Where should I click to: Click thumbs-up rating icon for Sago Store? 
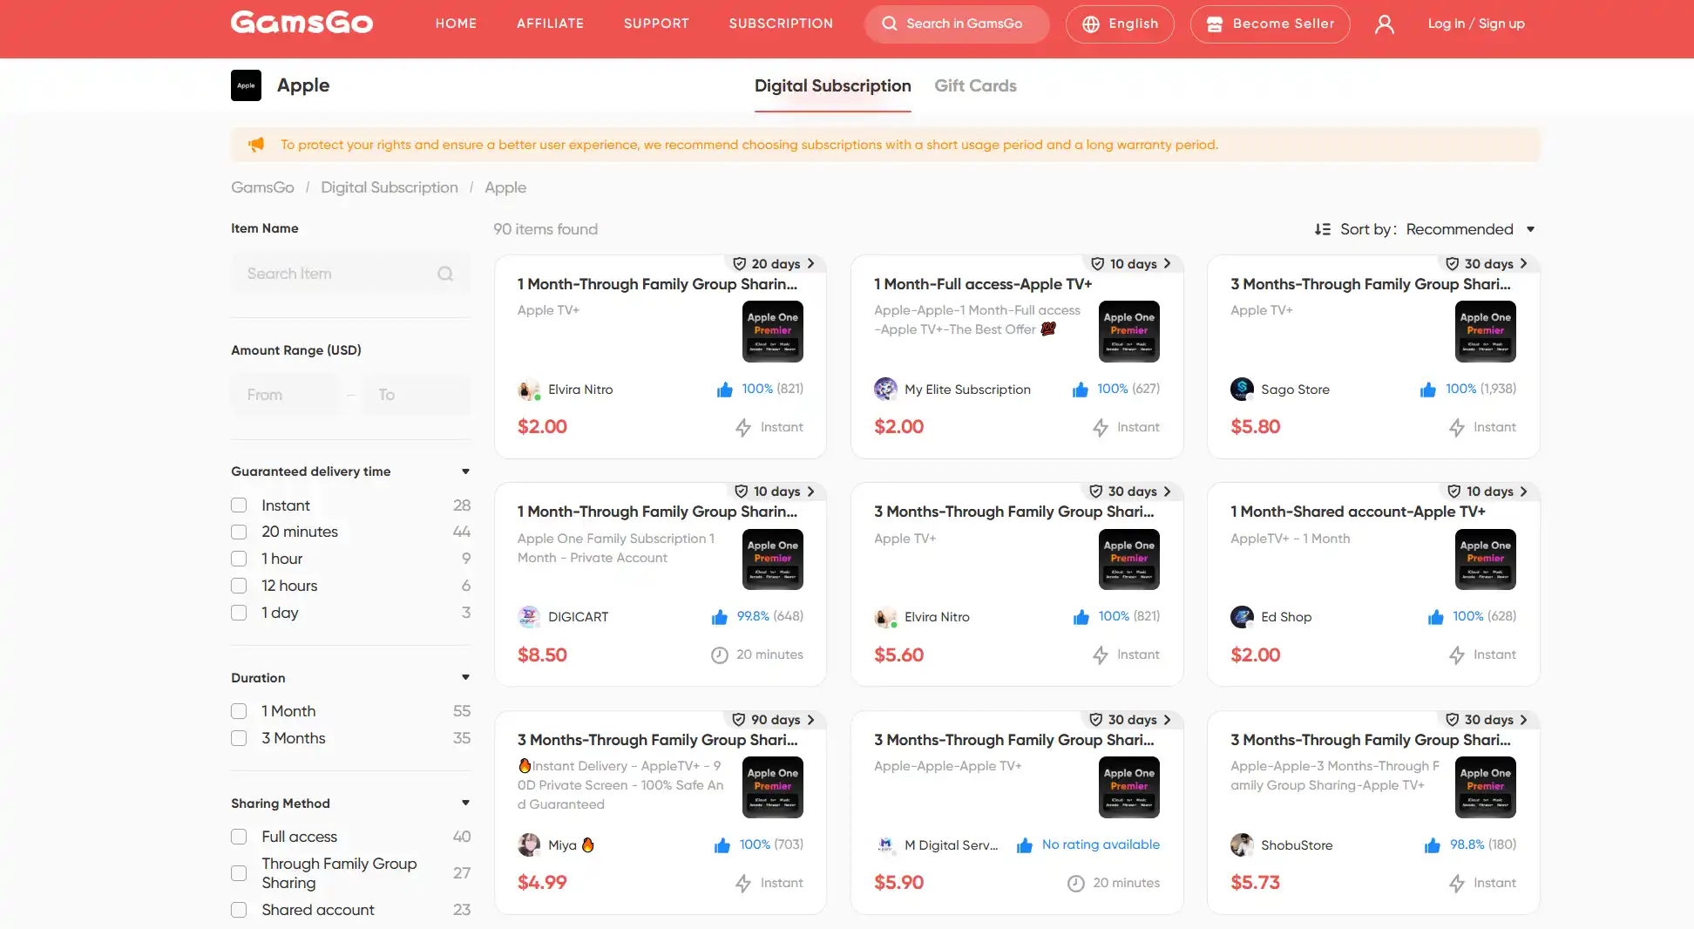(x=1427, y=390)
